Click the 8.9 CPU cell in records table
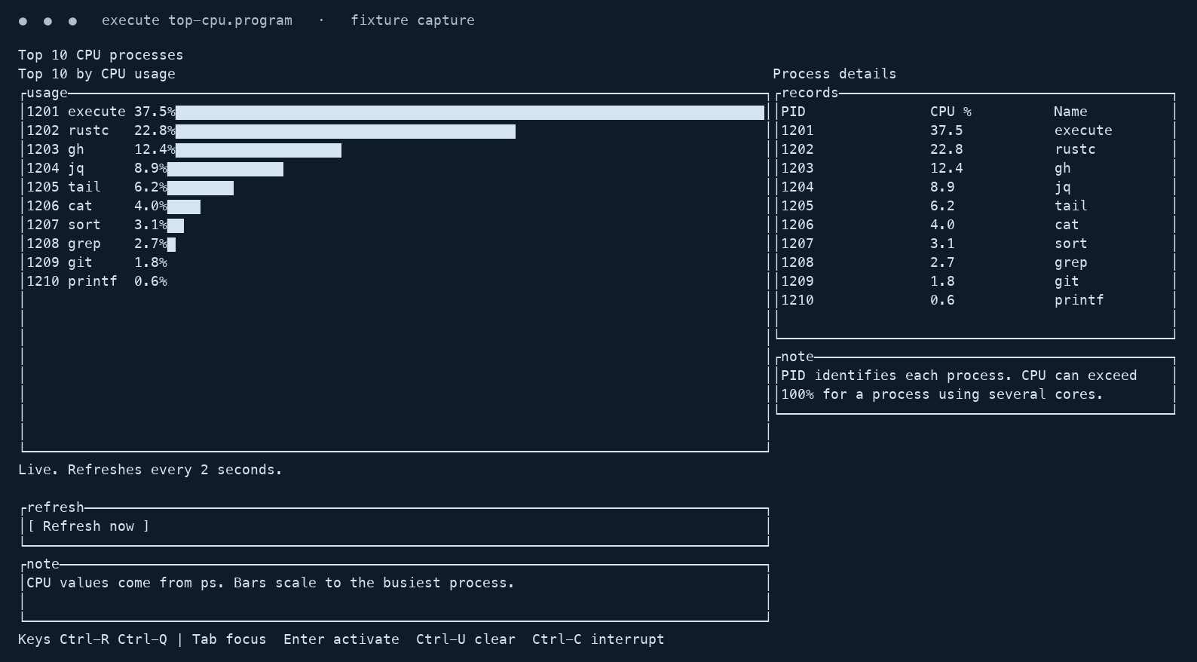The image size is (1197, 662). 942,187
